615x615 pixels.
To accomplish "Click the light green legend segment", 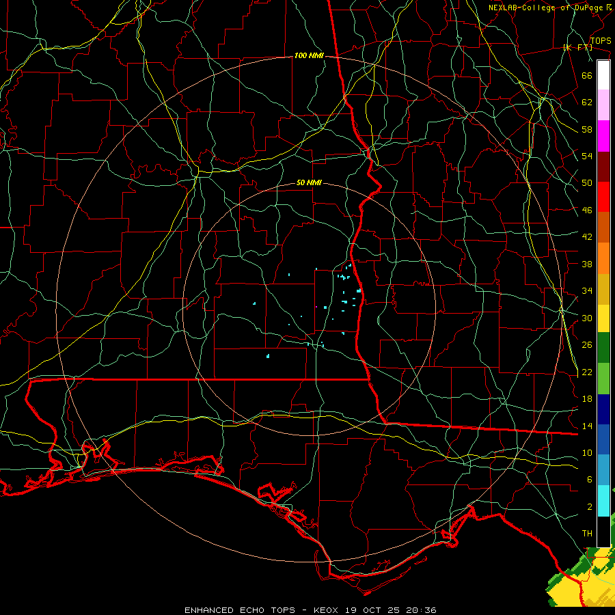I will click(603, 379).
